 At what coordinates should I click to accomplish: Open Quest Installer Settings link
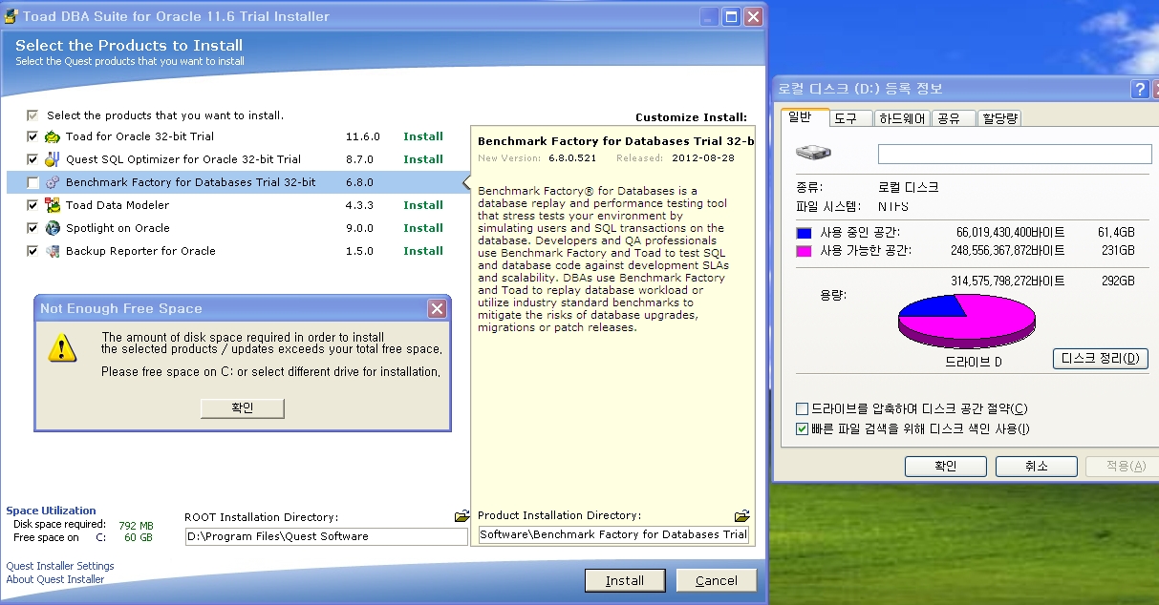(60, 566)
